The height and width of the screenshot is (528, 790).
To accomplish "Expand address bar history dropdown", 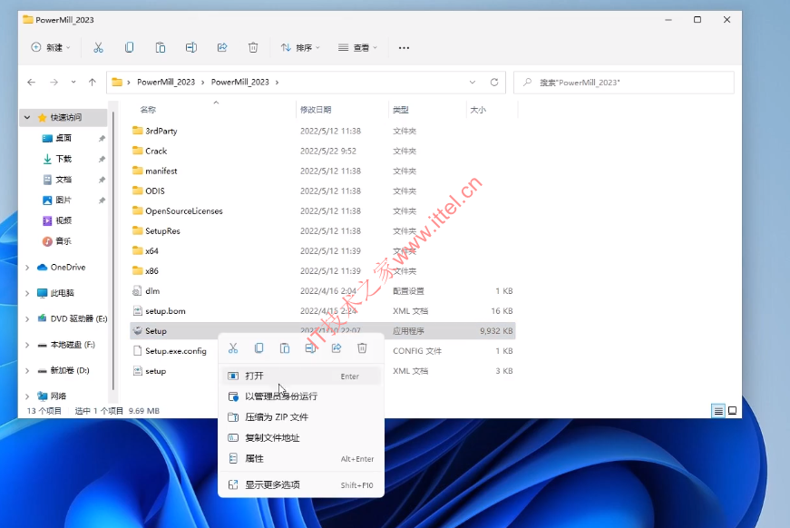I will [472, 83].
